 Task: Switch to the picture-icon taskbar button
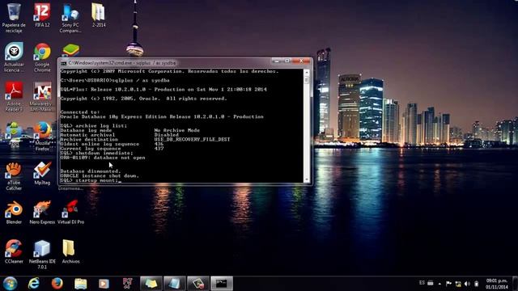198,284
